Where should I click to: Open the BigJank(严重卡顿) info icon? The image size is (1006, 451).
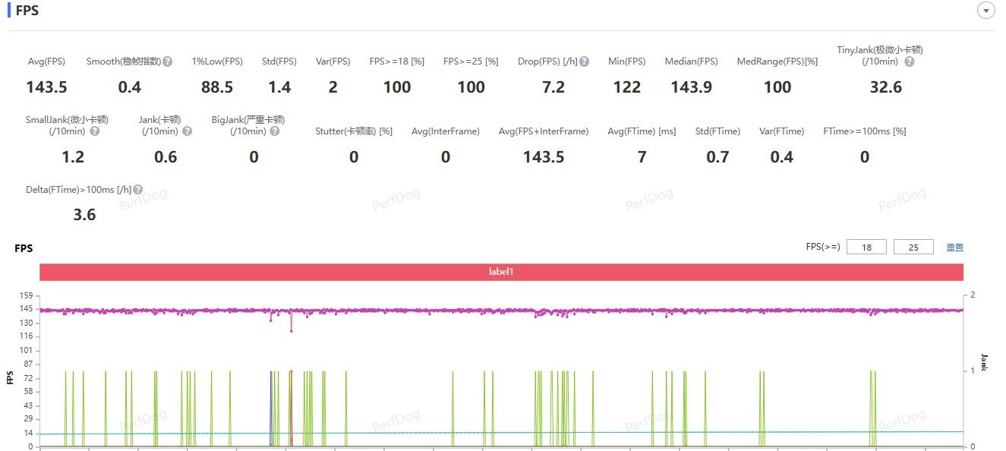click(x=274, y=131)
